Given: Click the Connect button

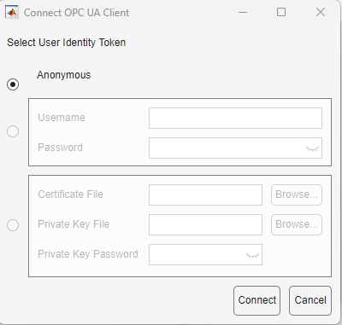Looking at the screenshot, I should (257, 300).
